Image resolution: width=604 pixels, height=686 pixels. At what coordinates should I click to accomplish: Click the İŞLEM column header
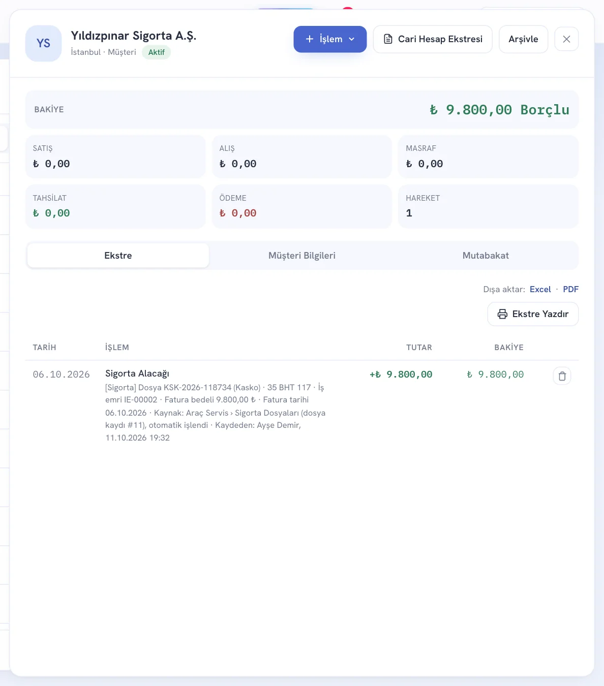click(117, 348)
